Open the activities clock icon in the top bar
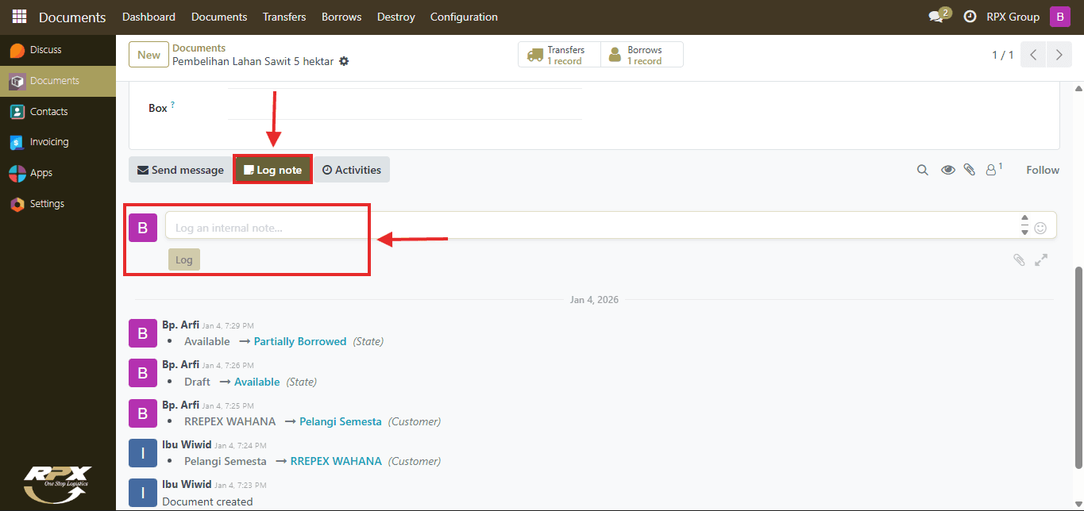Image resolution: width=1084 pixels, height=511 pixels. click(x=970, y=17)
